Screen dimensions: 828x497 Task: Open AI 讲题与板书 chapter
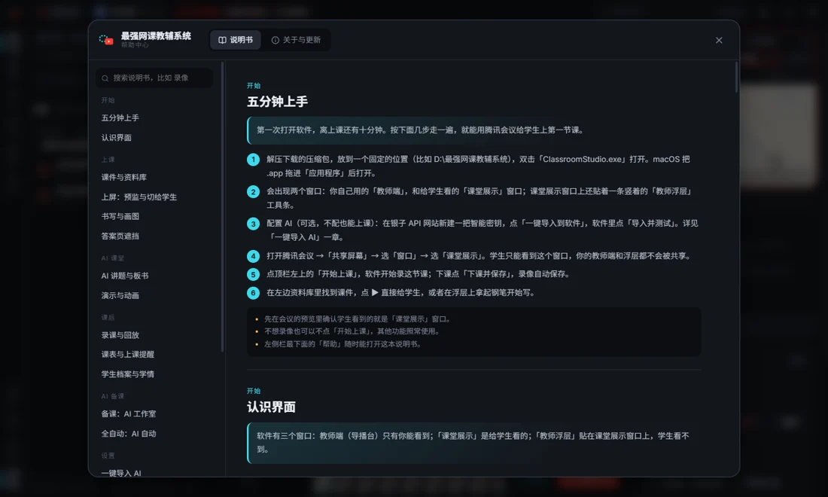[x=125, y=276]
